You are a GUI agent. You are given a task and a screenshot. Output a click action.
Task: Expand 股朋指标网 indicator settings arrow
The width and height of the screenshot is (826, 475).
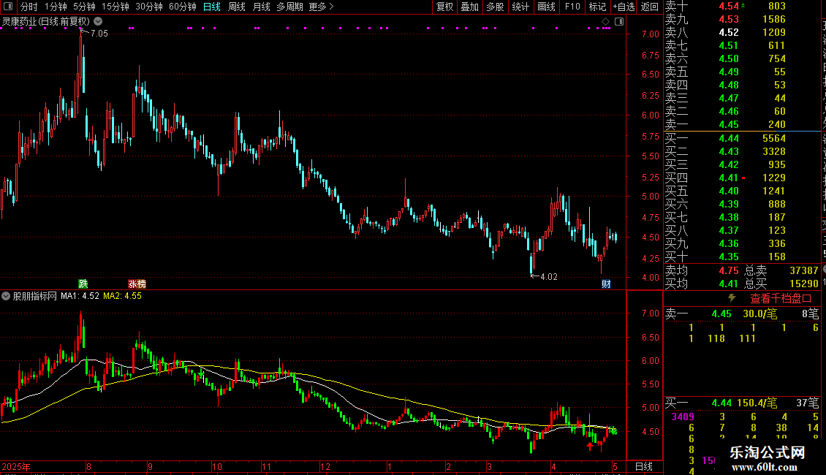point(6,296)
